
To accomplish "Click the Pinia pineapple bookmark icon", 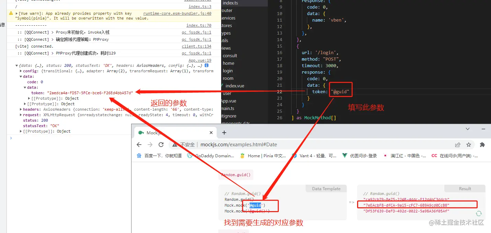I will [242, 156].
